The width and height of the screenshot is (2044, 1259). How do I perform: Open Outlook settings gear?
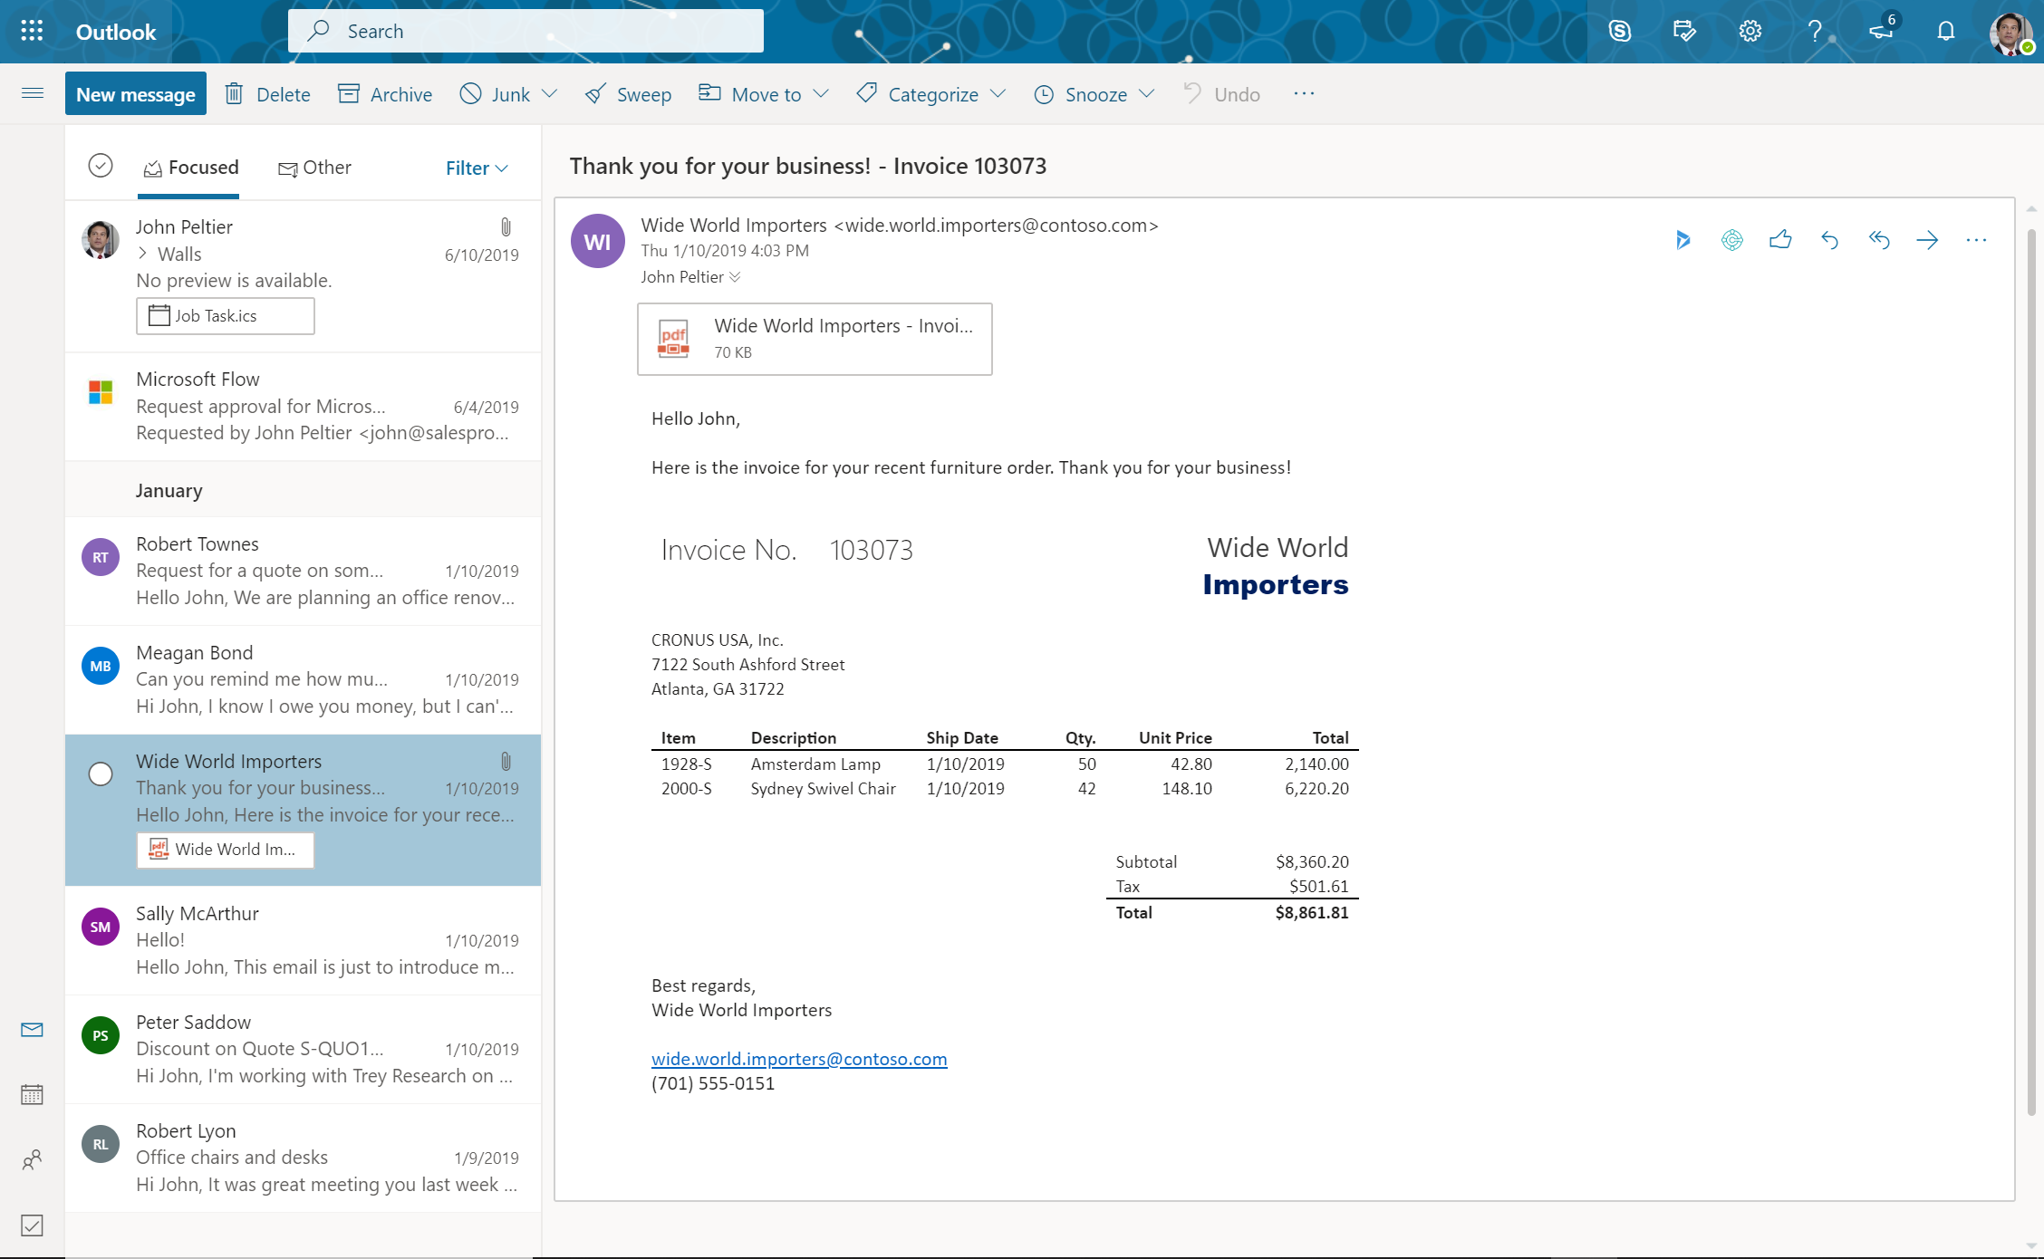click(1750, 30)
